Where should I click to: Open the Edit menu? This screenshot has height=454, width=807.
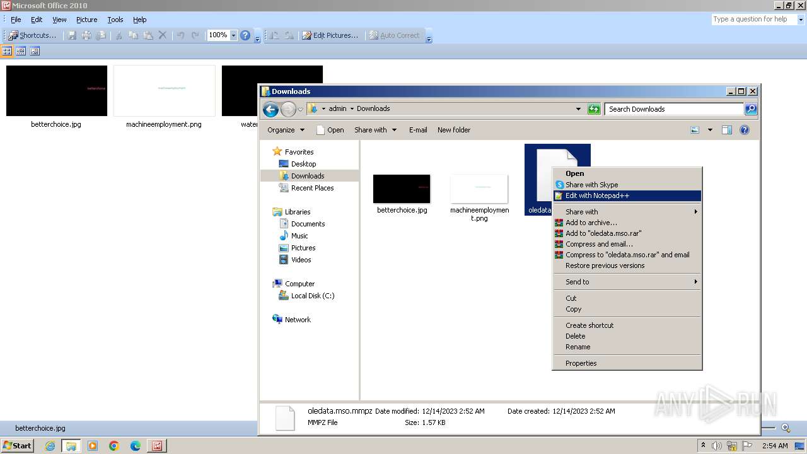tap(37, 20)
